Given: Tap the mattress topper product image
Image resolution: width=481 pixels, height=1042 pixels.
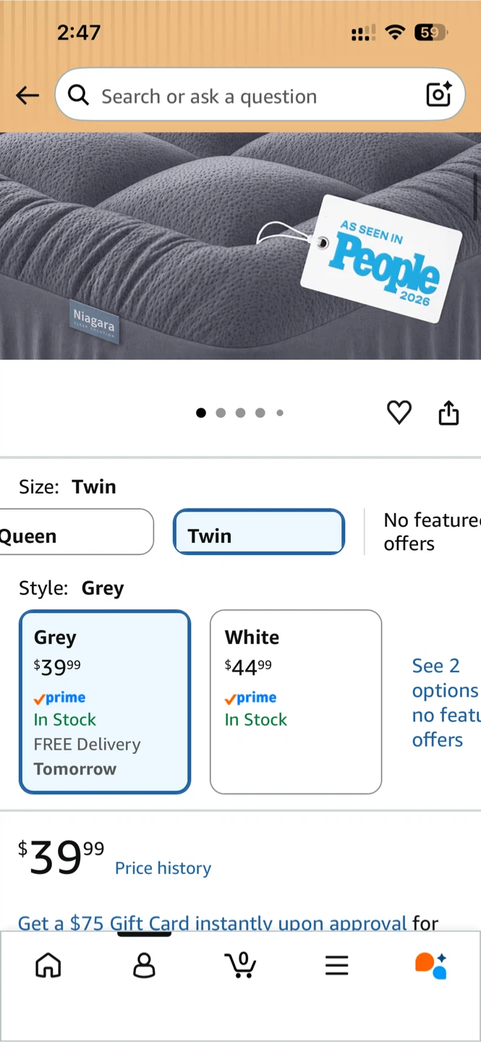Looking at the screenshot, I should (240, 246).
